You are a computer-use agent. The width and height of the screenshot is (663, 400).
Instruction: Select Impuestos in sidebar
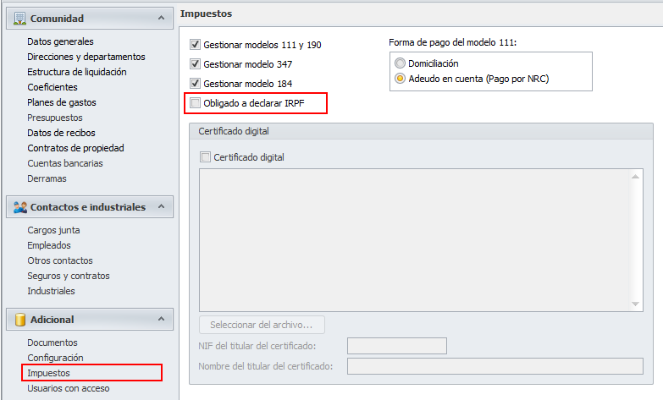tap(48, 373)
